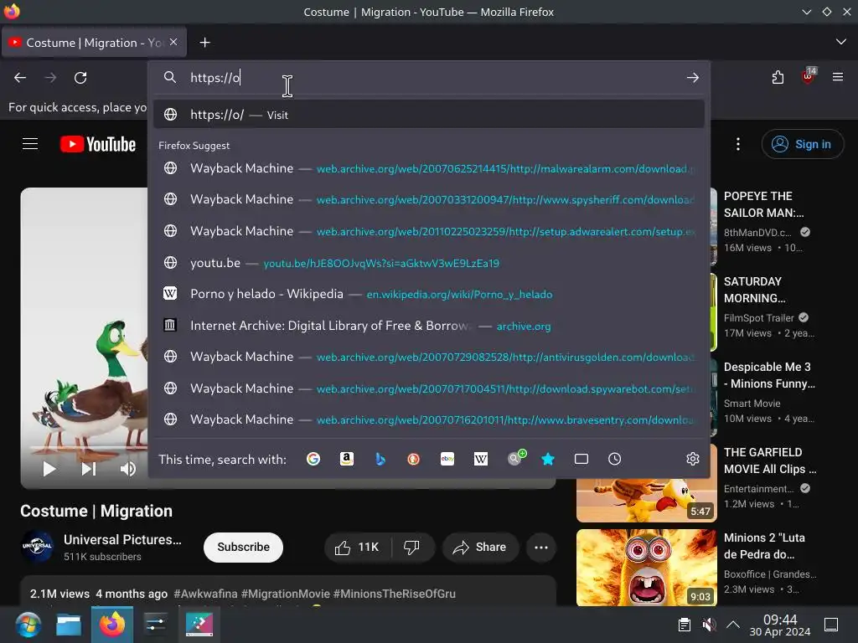This screenshot has width=858, height=643.
Task: Open Porno y helado Wikipedia suggestion
Action: click(x=429, y=294)
